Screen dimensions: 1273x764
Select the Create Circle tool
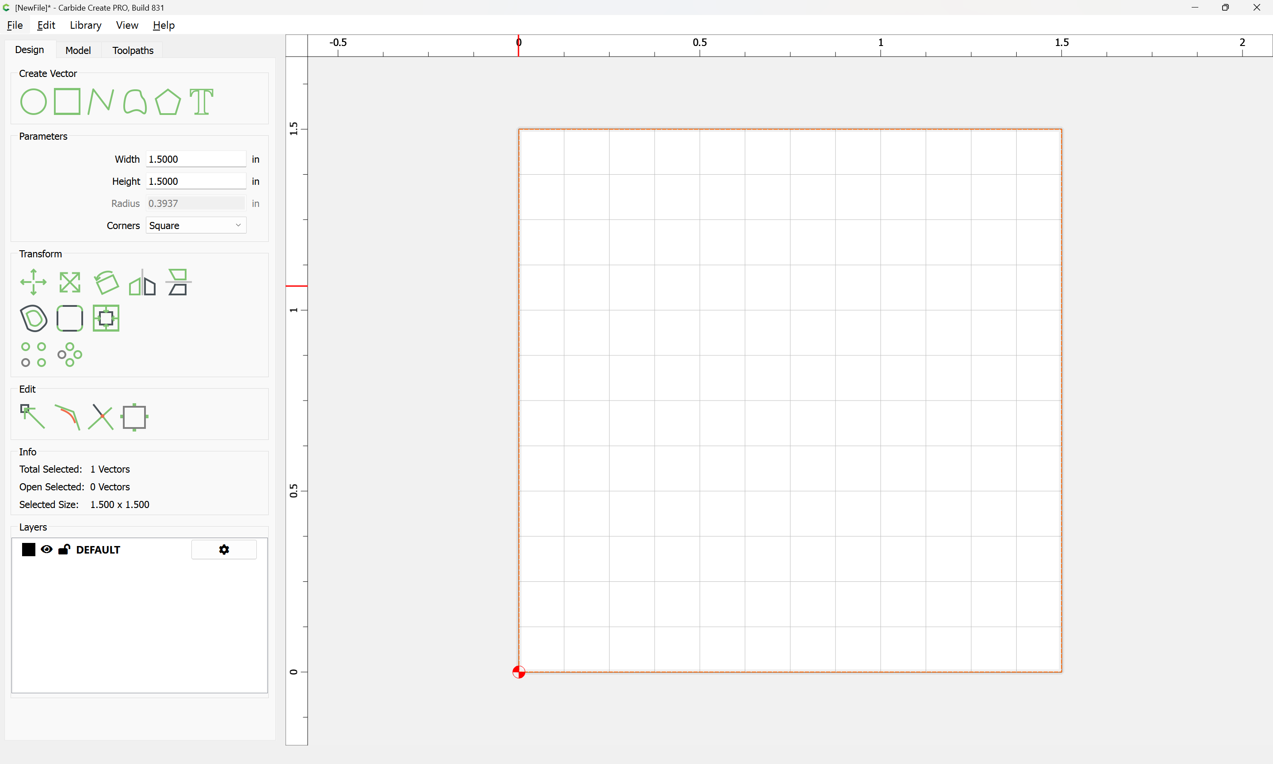coord(34,101)
